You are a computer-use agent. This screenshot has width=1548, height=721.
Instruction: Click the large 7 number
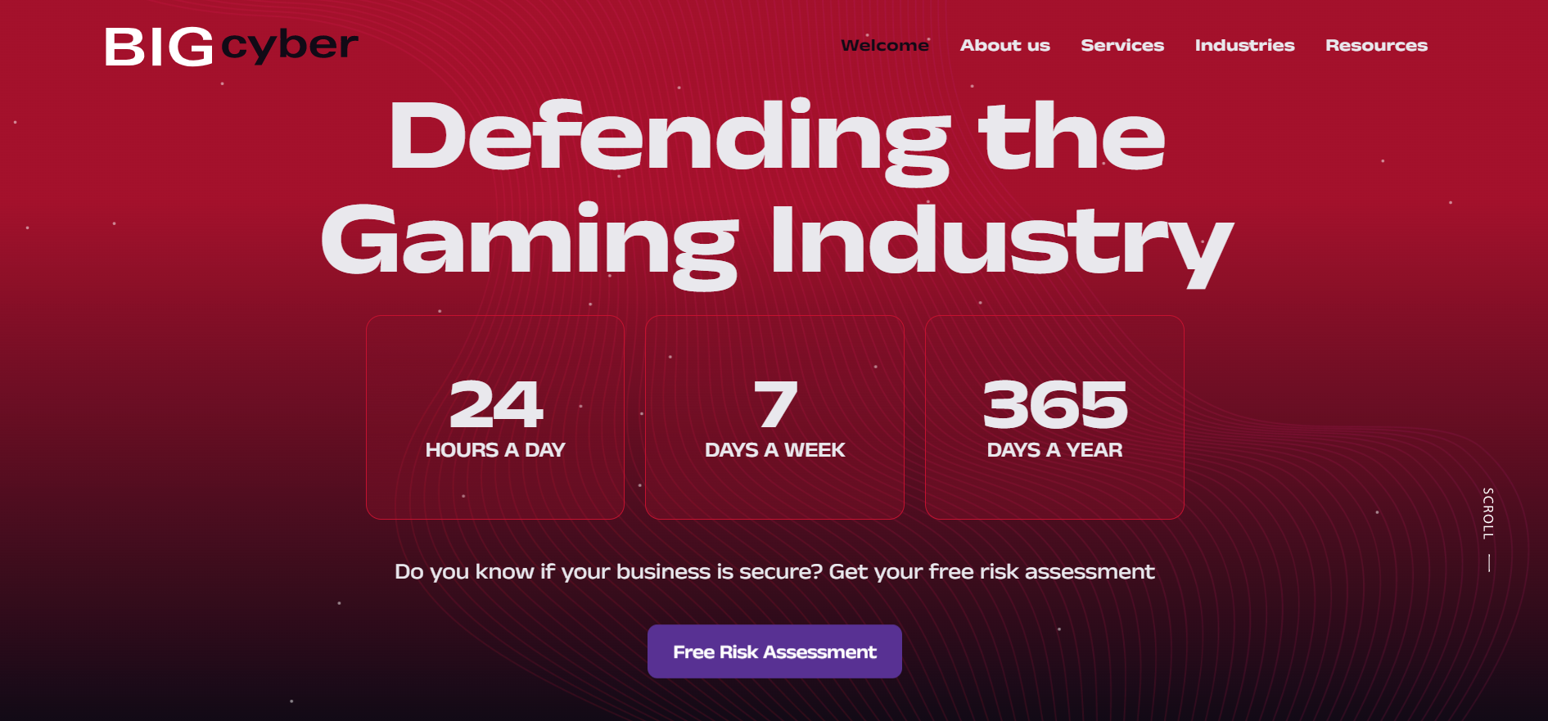[774, 404]
